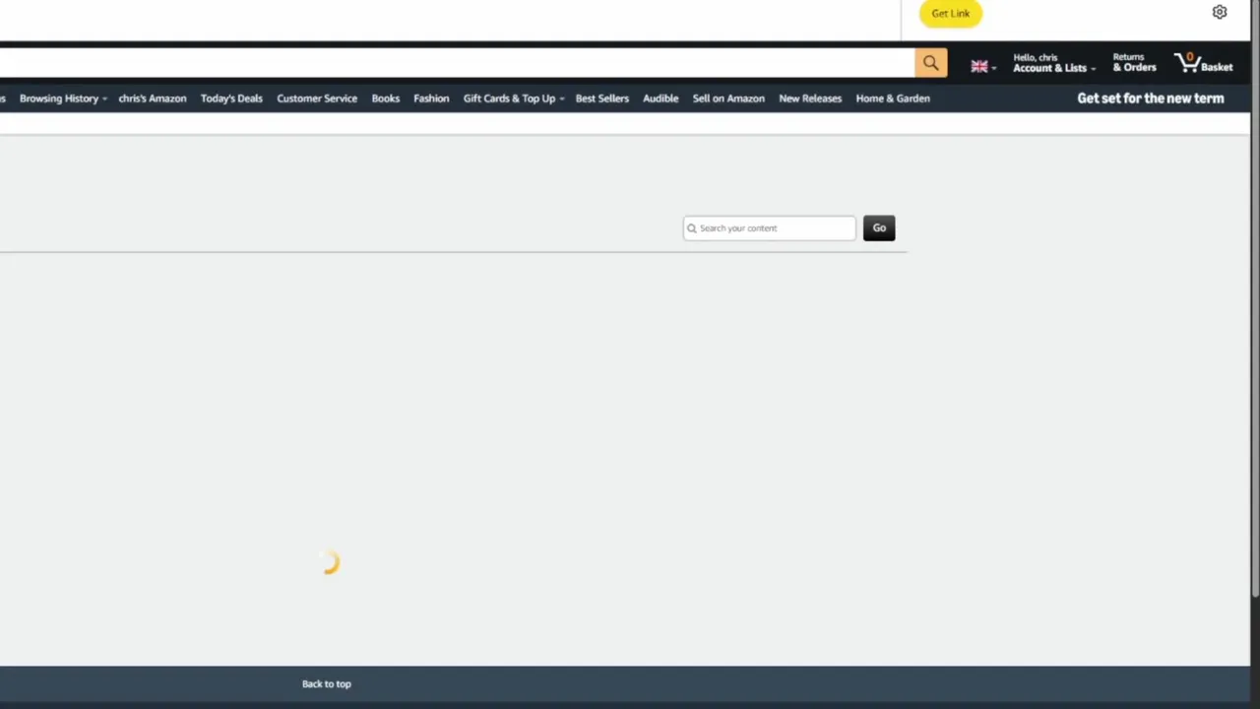Click the Get Link button
This screenshot has height=709, width=1260.
tap(951, 13)
